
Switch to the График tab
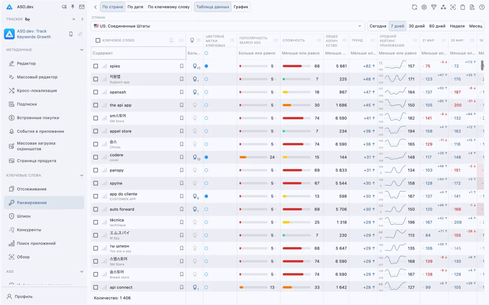(241, 7)
